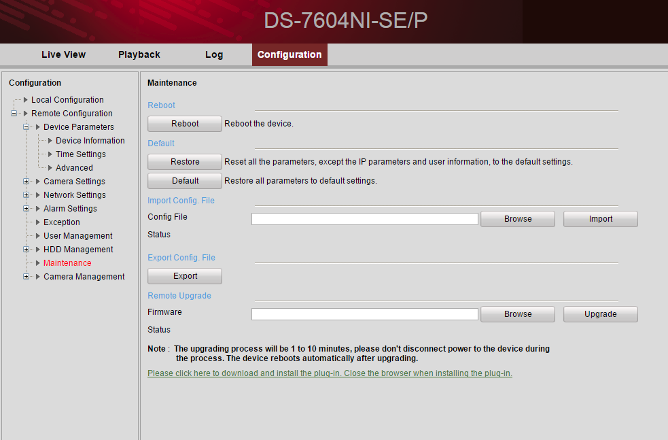Expand the Alarm Settings plus box

[27, 209]
